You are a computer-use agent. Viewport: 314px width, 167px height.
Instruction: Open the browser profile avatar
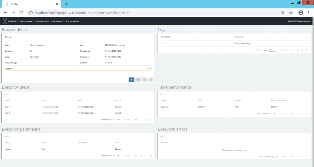tap(301, 13)
